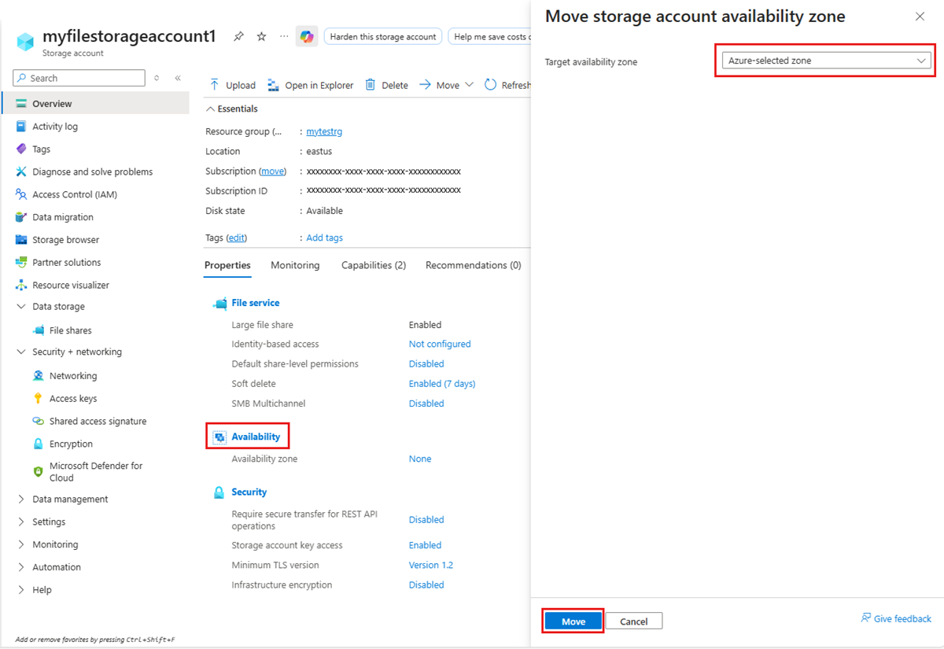Click the Encryption lock icon

click(x=39, y=444)
